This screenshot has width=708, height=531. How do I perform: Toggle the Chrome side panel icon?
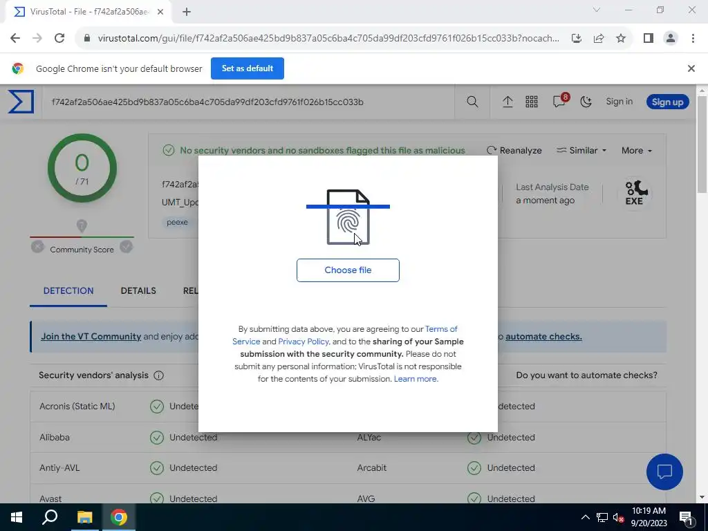click(x=649, y=38)
